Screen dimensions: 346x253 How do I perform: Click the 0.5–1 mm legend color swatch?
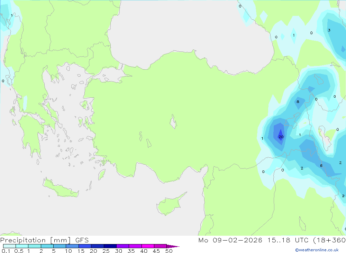click(22, 246)
